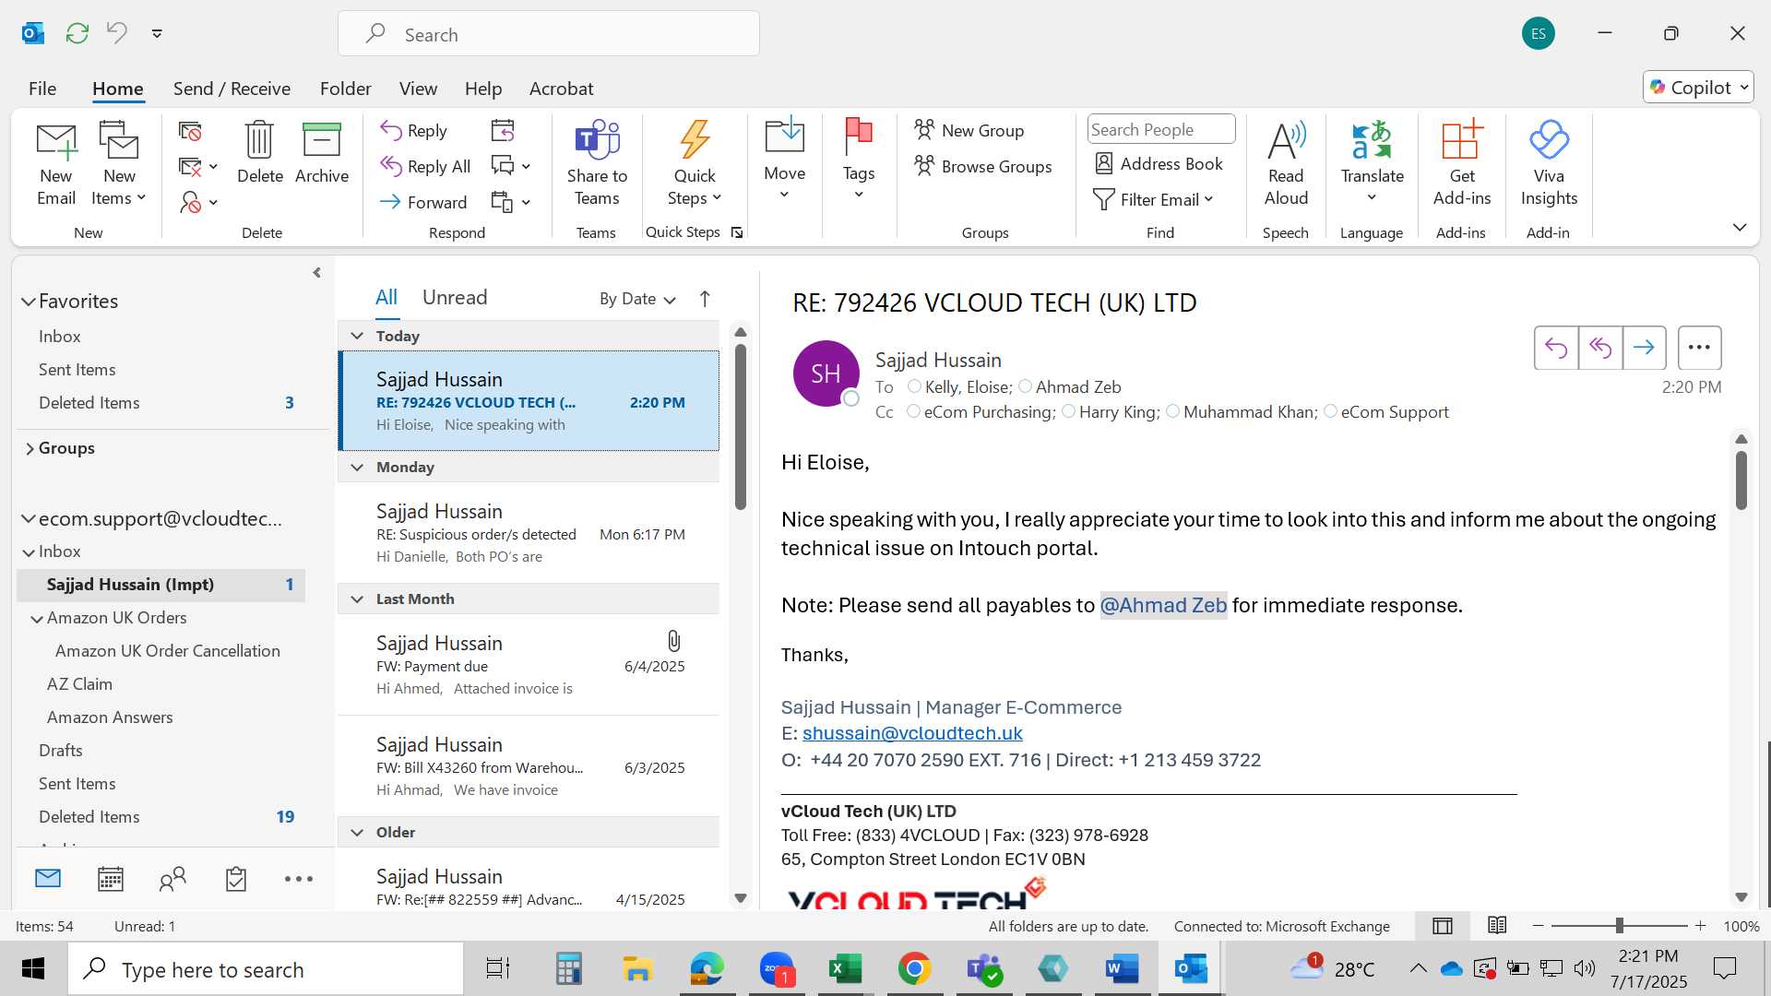Open the Send / Receive tab
This screenshot has width=1771, height=996.
232,89
